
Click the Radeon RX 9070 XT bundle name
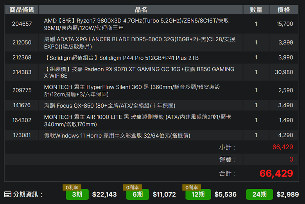tap(139, 73)
